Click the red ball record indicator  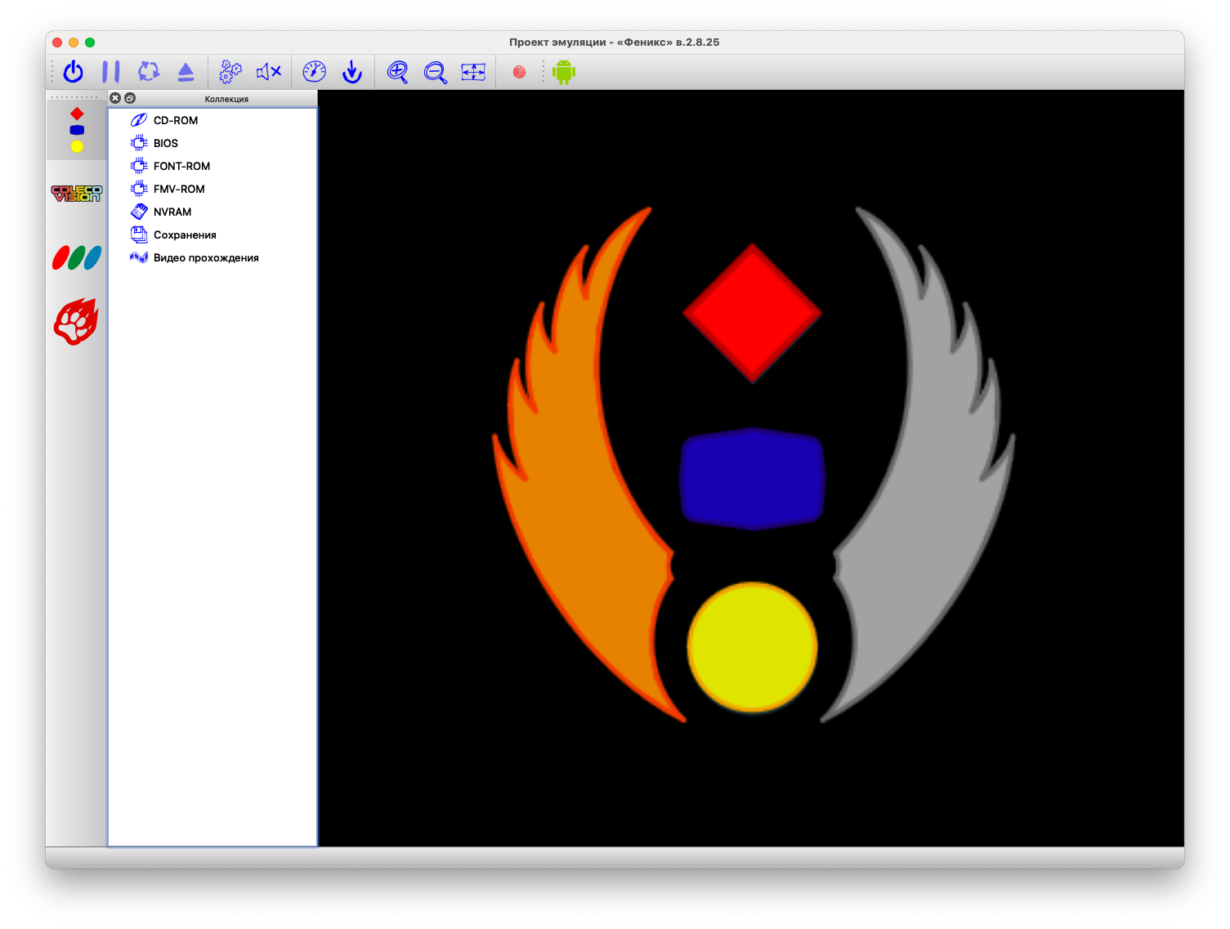(517, 72)
